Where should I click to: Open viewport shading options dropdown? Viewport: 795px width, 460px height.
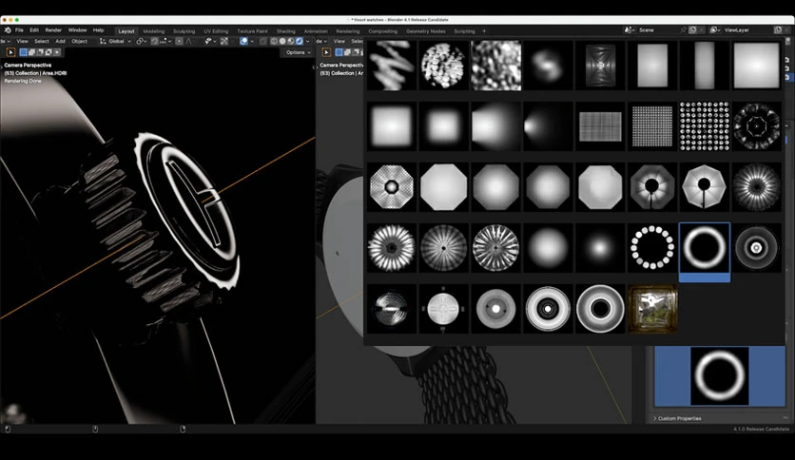(x=308, y=41)
